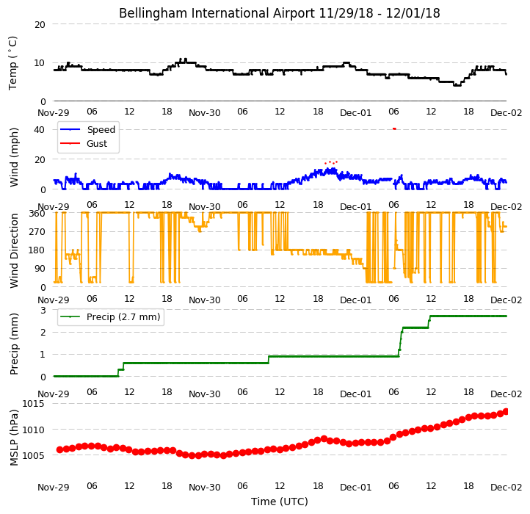The width and height of the screenshot is (530, 514).
Task: Click the first MSLP red dot on the left
Action: 60,449
